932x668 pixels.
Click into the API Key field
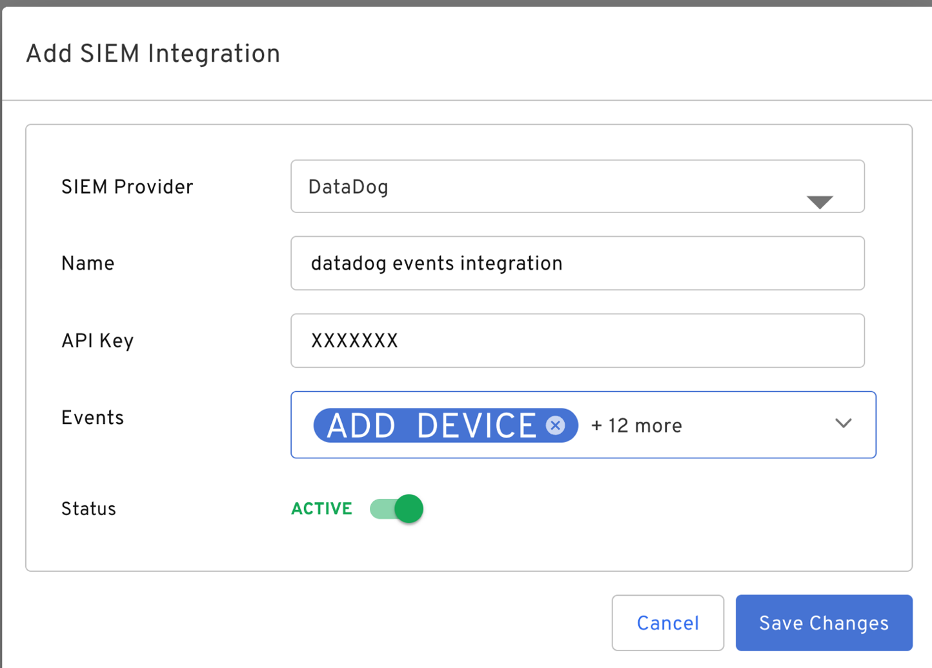[x=577, y=341]
